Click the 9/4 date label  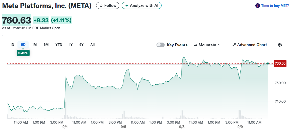[65, 127]
